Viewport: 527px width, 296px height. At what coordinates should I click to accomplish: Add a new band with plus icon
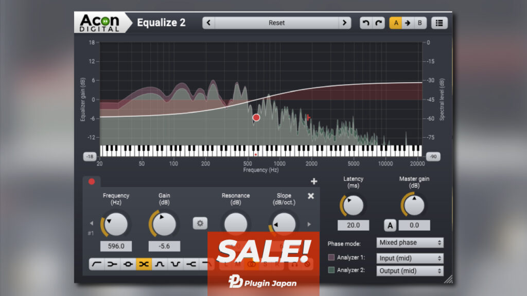(x=314, y=181)
